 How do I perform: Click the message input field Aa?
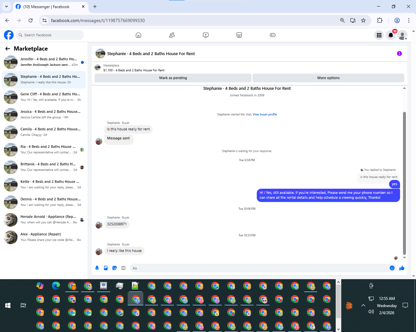click(258, 268)
